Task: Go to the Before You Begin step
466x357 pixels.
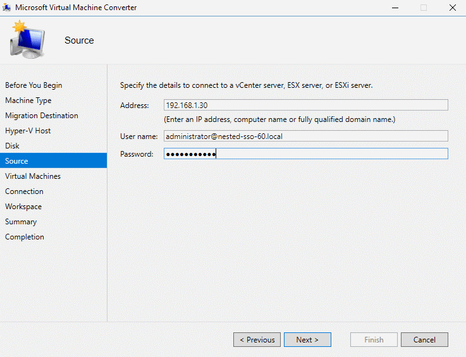Action: tap(34, 85)
